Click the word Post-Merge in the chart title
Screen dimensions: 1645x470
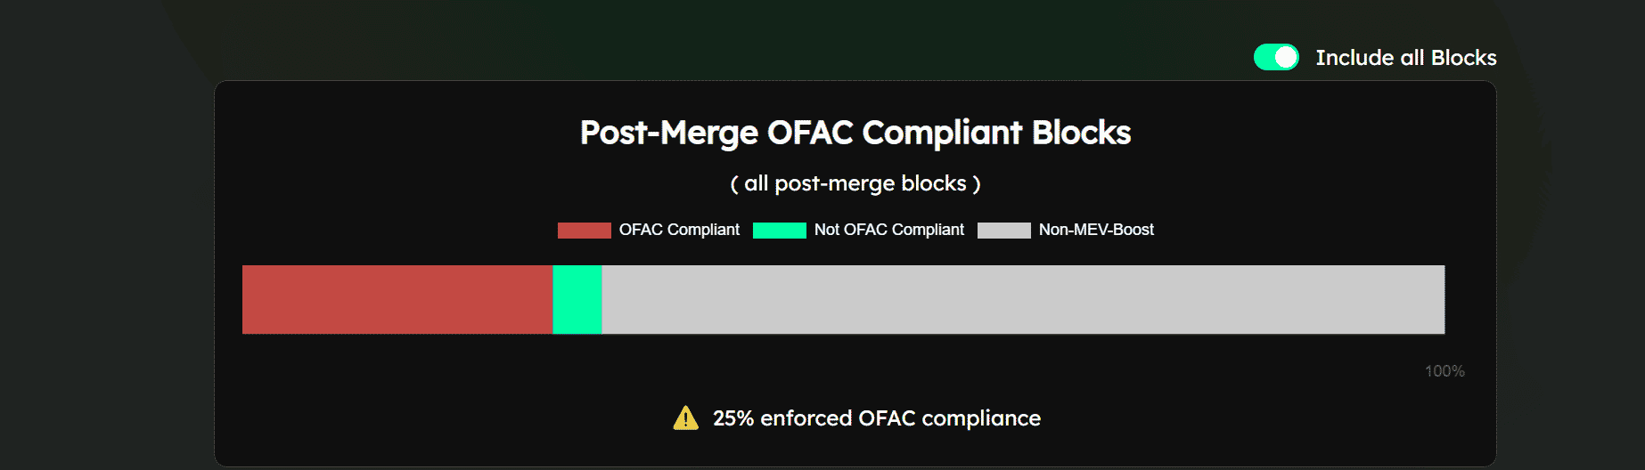coord(669,133)
